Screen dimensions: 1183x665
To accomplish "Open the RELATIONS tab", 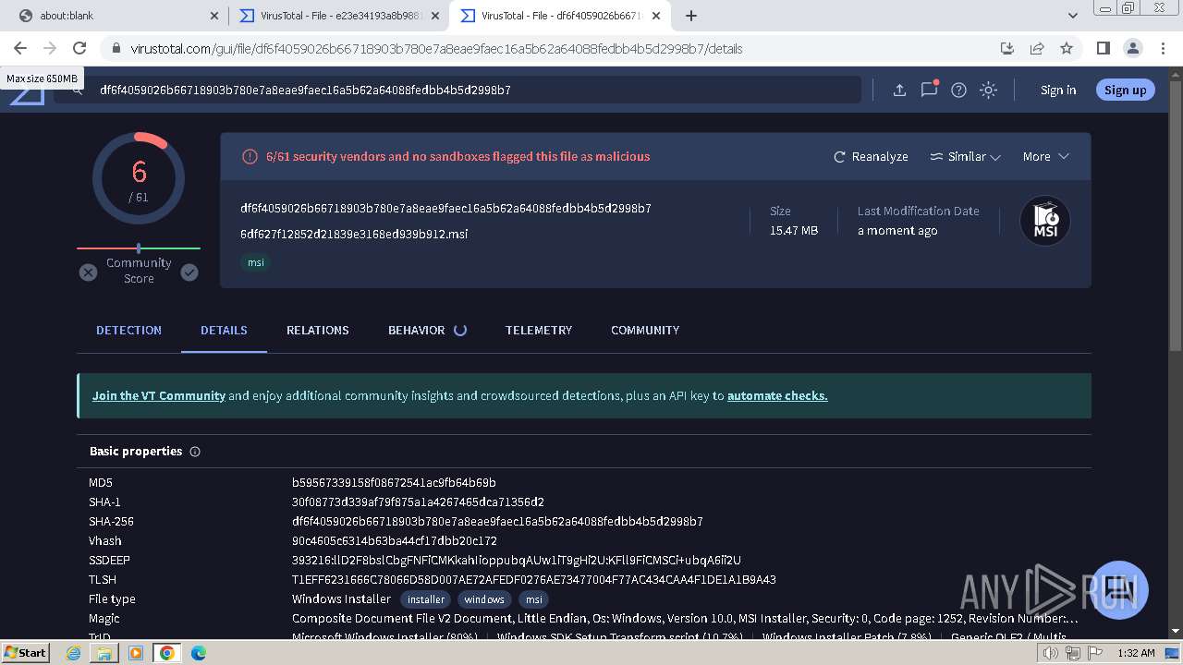I will [x=317, y=330].
